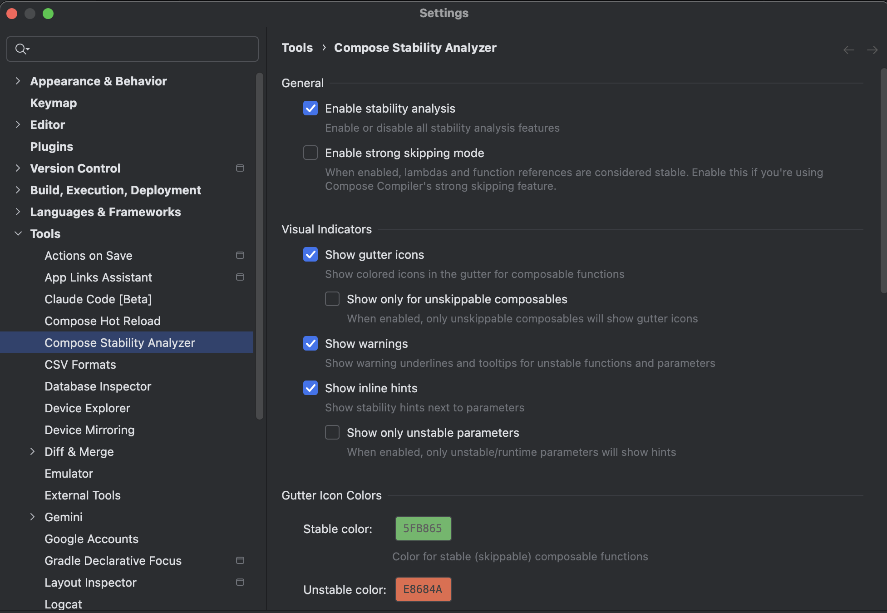887x613 pixels.
Task: Expand the Diff & Merge node
Action: (x=32, y=451)
